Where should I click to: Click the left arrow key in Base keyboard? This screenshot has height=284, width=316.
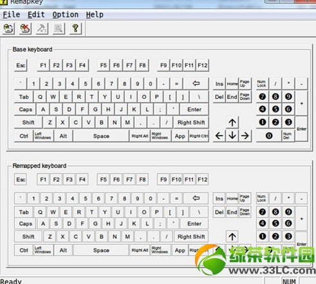tap(219, 136)
